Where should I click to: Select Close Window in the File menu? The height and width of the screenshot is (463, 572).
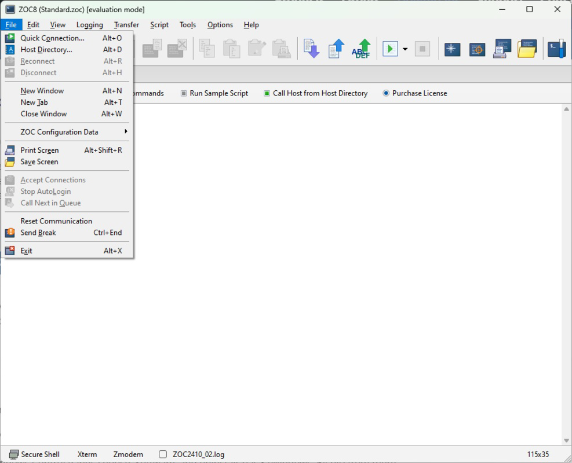tap(67, 113)
